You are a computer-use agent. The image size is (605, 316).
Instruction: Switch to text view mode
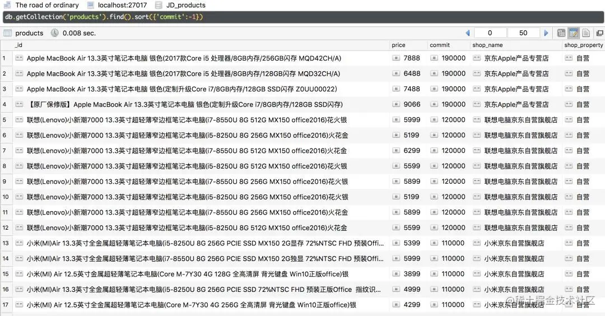tap(586, 33)
